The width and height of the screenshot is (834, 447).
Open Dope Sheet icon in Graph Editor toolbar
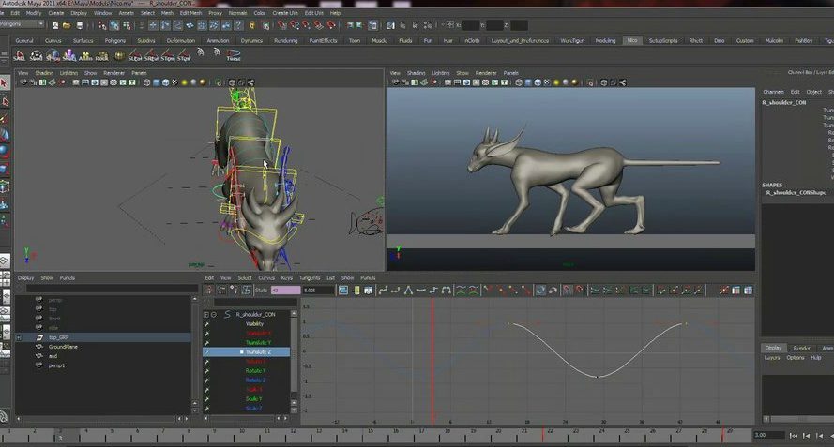pyautogui.click(x=736, y=291)
